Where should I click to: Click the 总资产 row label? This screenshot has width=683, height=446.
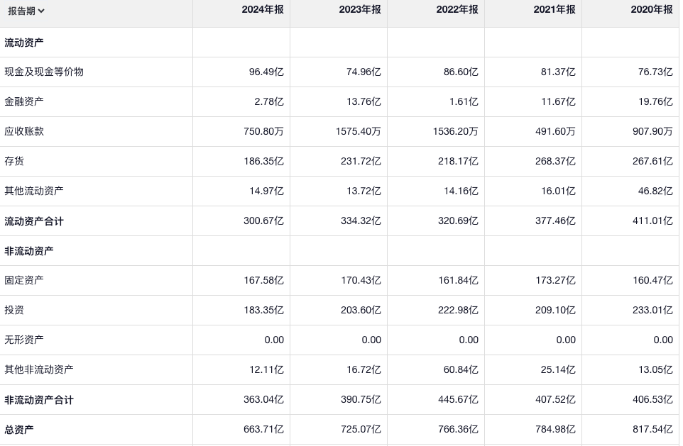coord(19,430)
